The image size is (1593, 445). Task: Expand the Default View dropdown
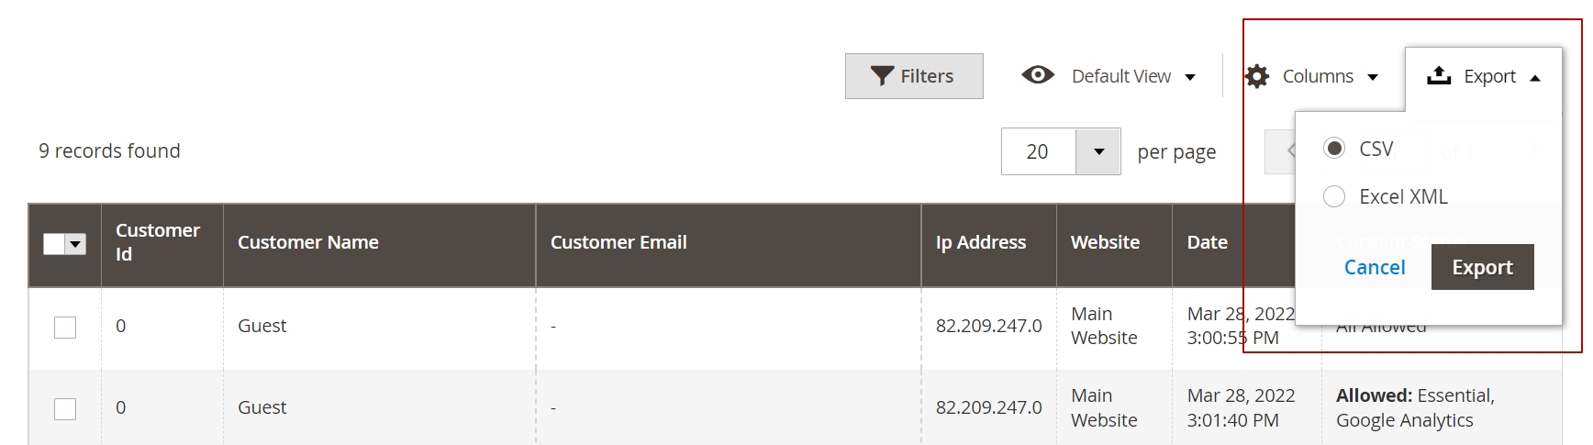1190,77
